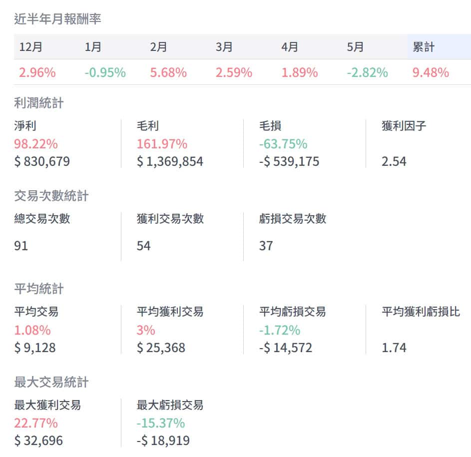Select the 12月 month column header
This screenshot has width=471, height=457.
pyautogui.click(x=31, y=47)
